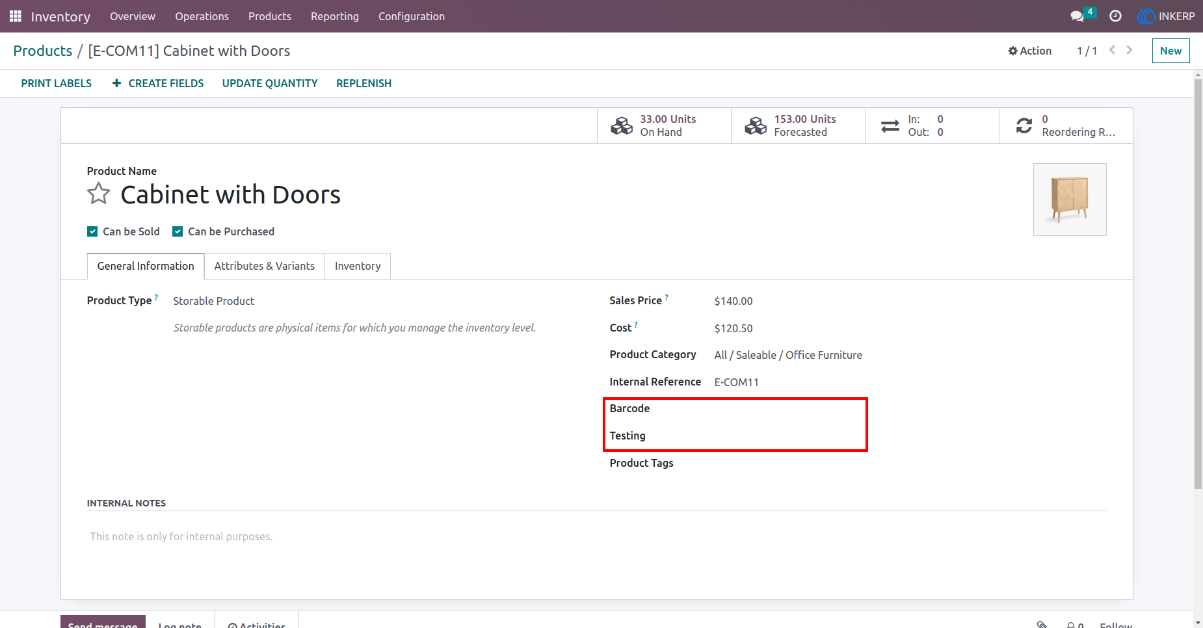Open the Configuration menu
Screen dimensions: 1203x628
pos(412,16)
